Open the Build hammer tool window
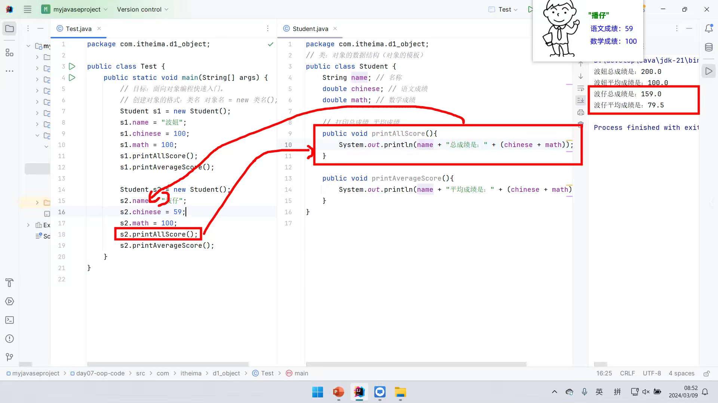This screenshot has width=718, height=403. click(x=10, y=283)
